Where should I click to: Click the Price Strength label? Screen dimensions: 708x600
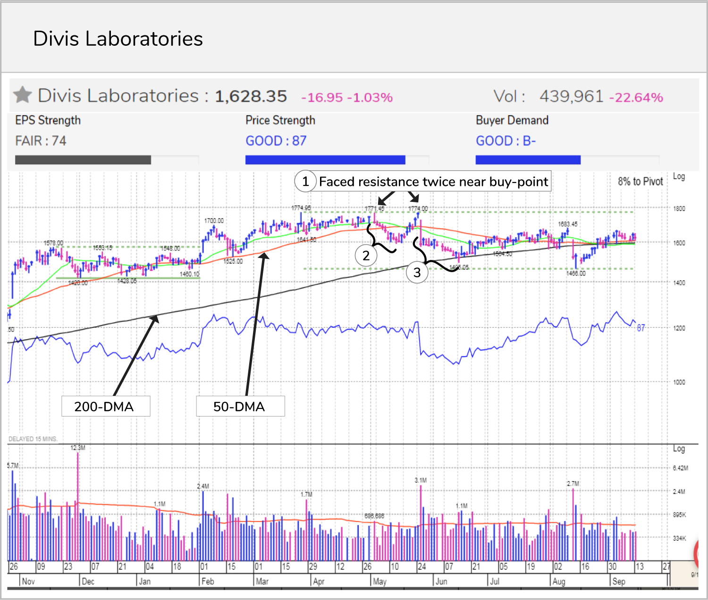(280, 120)
